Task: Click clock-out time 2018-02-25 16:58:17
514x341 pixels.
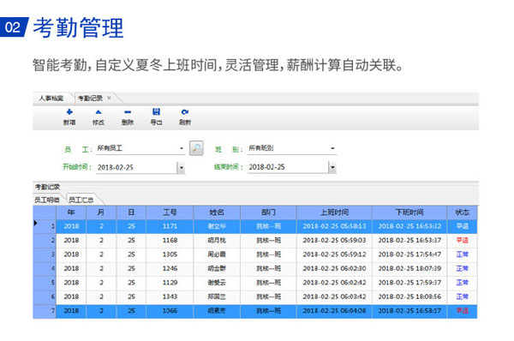Action: click(409, 311)
